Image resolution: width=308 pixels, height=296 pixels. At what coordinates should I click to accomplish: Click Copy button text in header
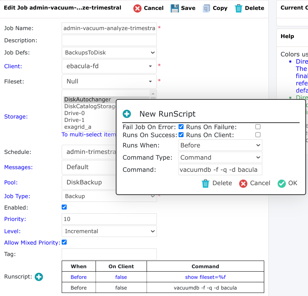(x=220, y=8)
